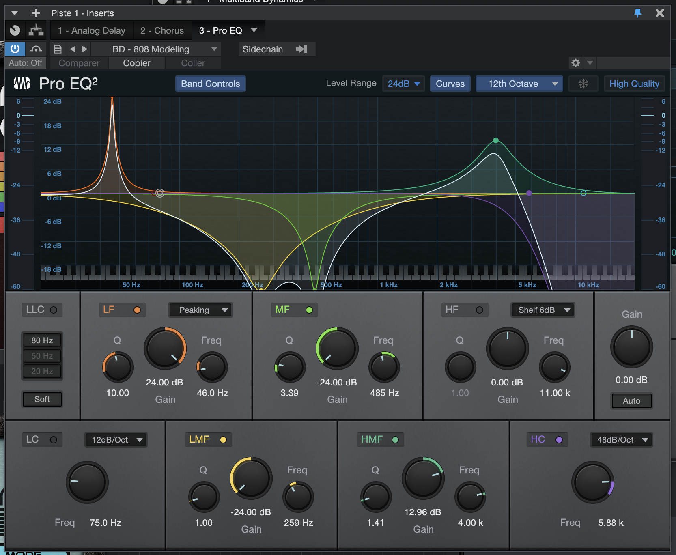Toggle Pro EQ power bypass button

pos(15,49)
